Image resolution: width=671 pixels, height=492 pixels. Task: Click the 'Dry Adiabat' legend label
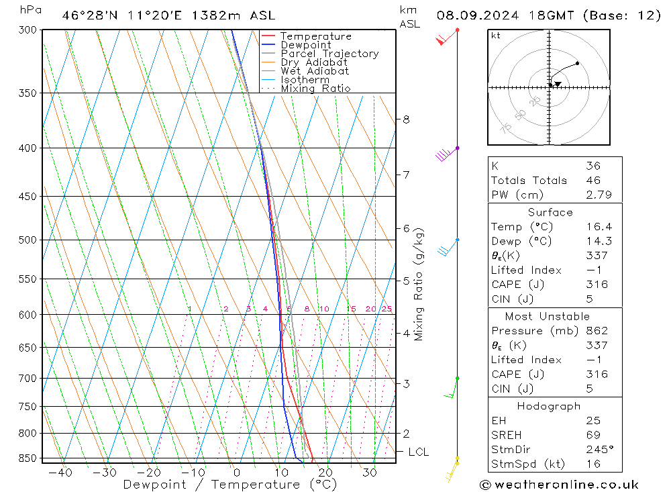pos(314,62)
